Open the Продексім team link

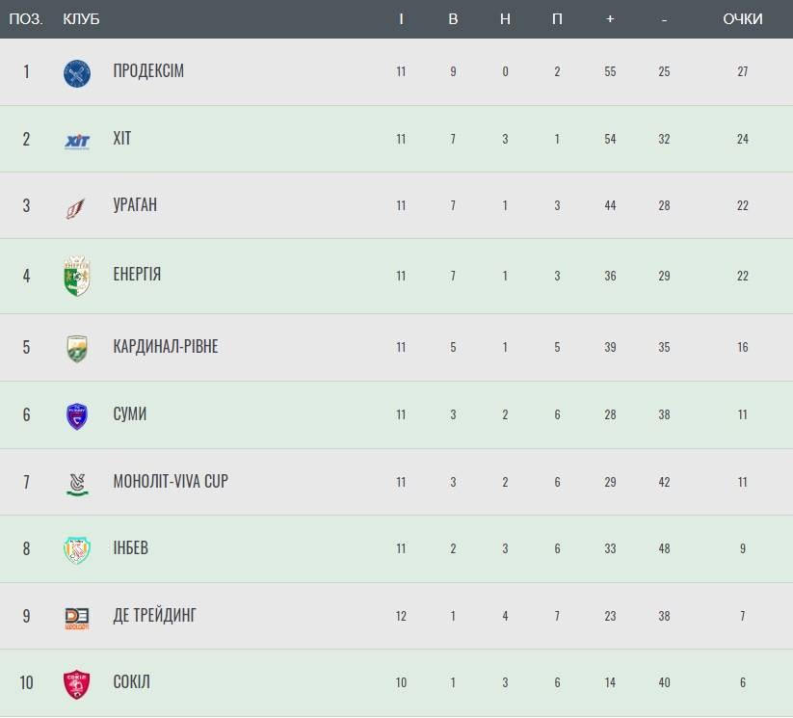coord(148,71)
